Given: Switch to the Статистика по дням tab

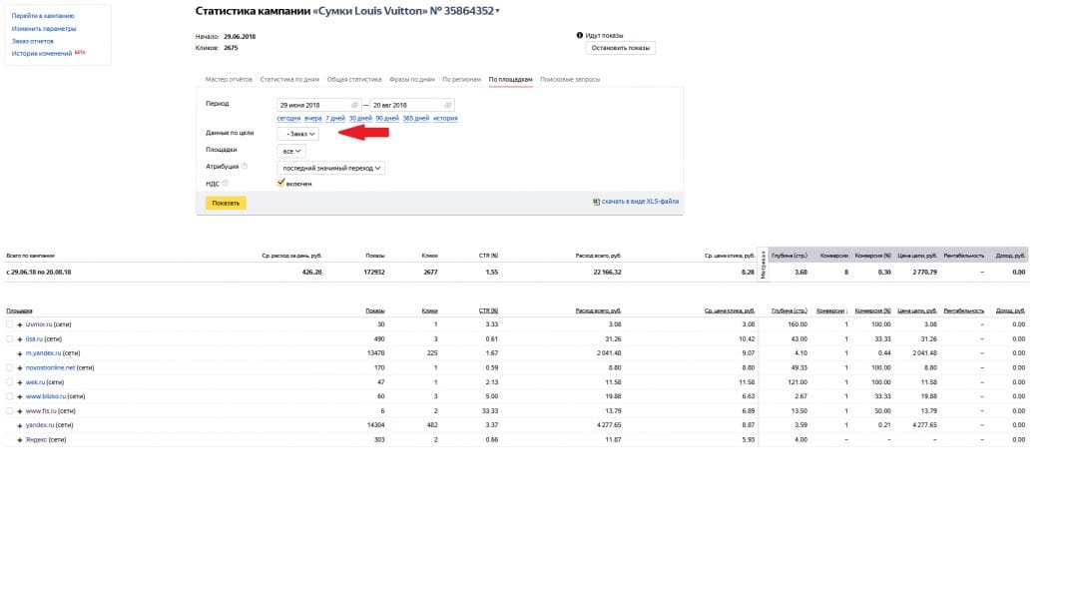Looking at the screenshot, I should click(x=289, y=80).
